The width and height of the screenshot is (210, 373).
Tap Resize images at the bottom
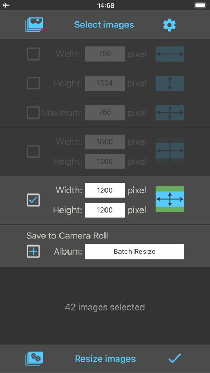(x=105, y=359)
